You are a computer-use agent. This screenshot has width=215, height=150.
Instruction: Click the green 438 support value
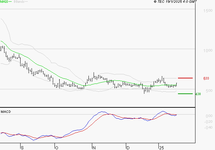198,94
